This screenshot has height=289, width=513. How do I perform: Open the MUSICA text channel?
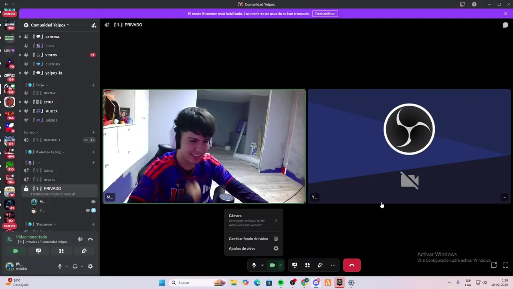pos(59,111)
